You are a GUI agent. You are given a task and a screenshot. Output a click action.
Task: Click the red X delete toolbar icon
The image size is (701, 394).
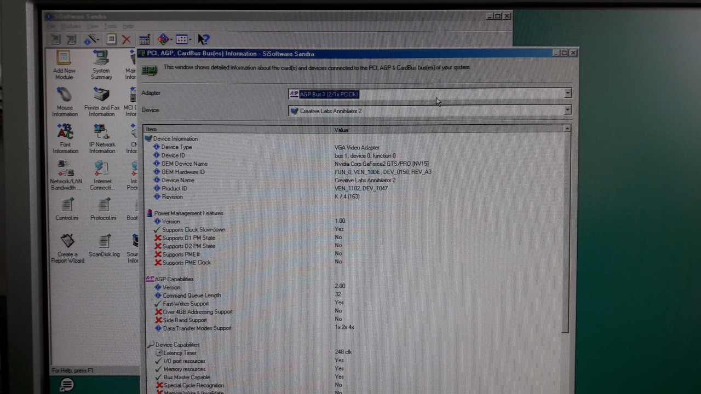click(127, 39)
